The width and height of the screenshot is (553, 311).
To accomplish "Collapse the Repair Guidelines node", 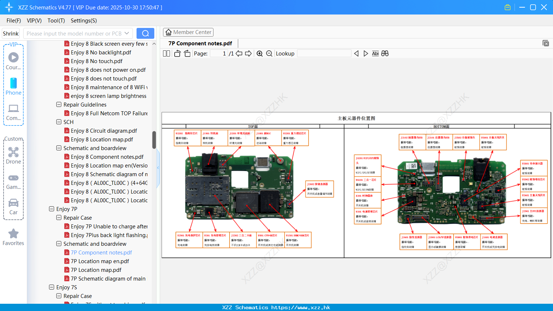I will click(x=59, y=104).
